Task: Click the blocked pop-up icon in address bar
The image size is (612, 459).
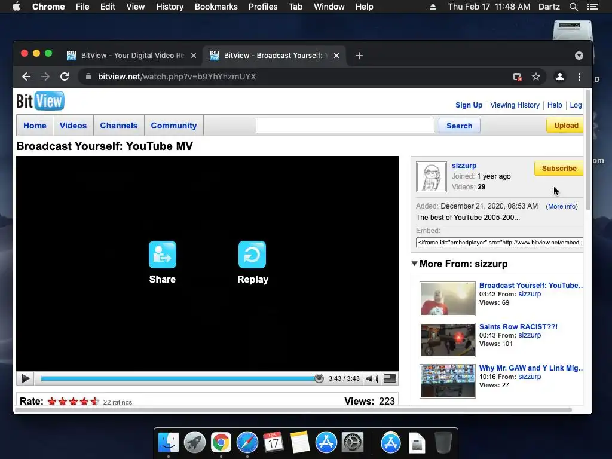Action: tap(517, 77)
